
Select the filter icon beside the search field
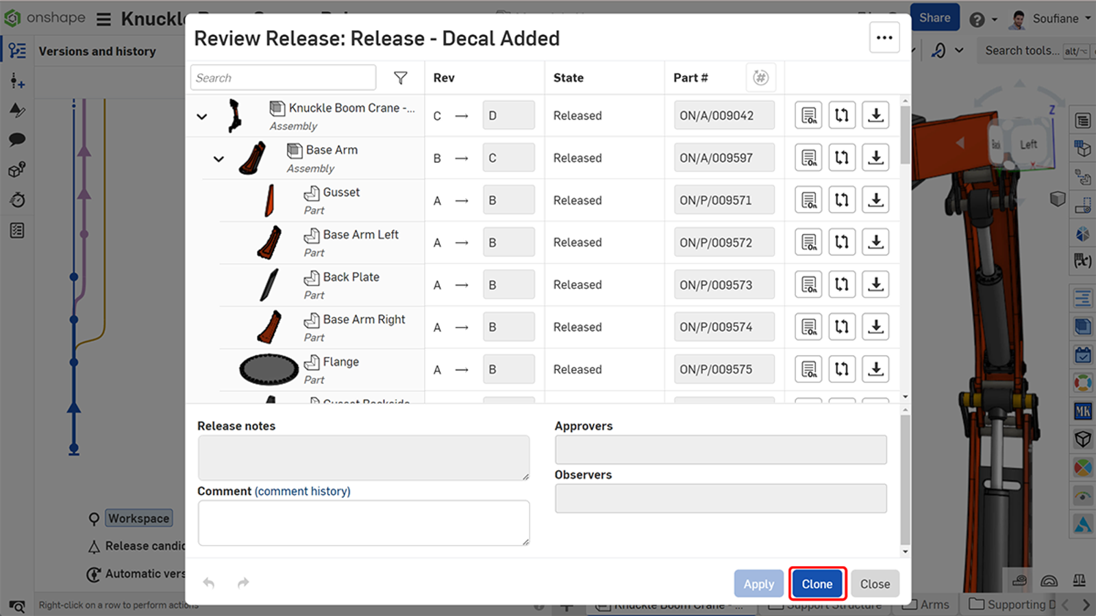(x=401, y=77)
